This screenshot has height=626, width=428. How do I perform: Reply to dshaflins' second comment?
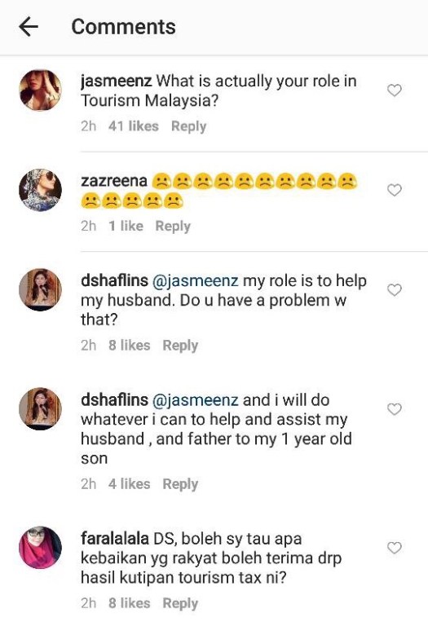(x=180, y=484)
